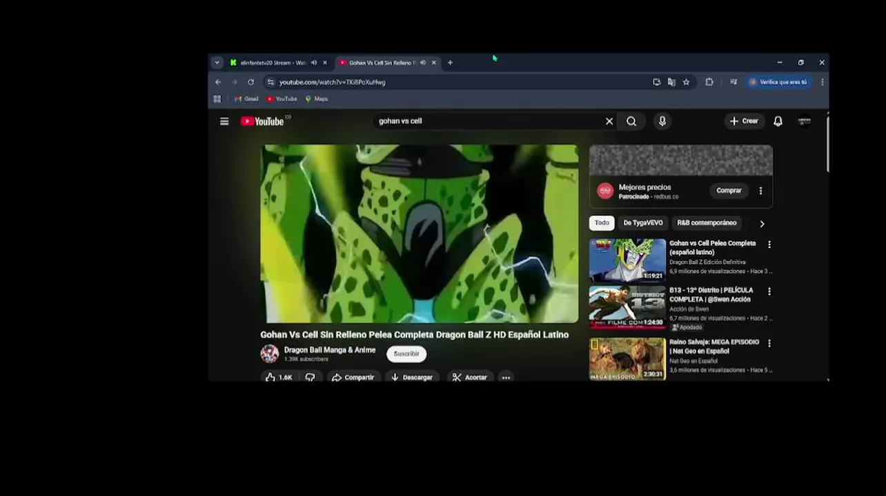Click the YouTube logo
This screenshot has height=496, width=886.
[x=262, y=121]
